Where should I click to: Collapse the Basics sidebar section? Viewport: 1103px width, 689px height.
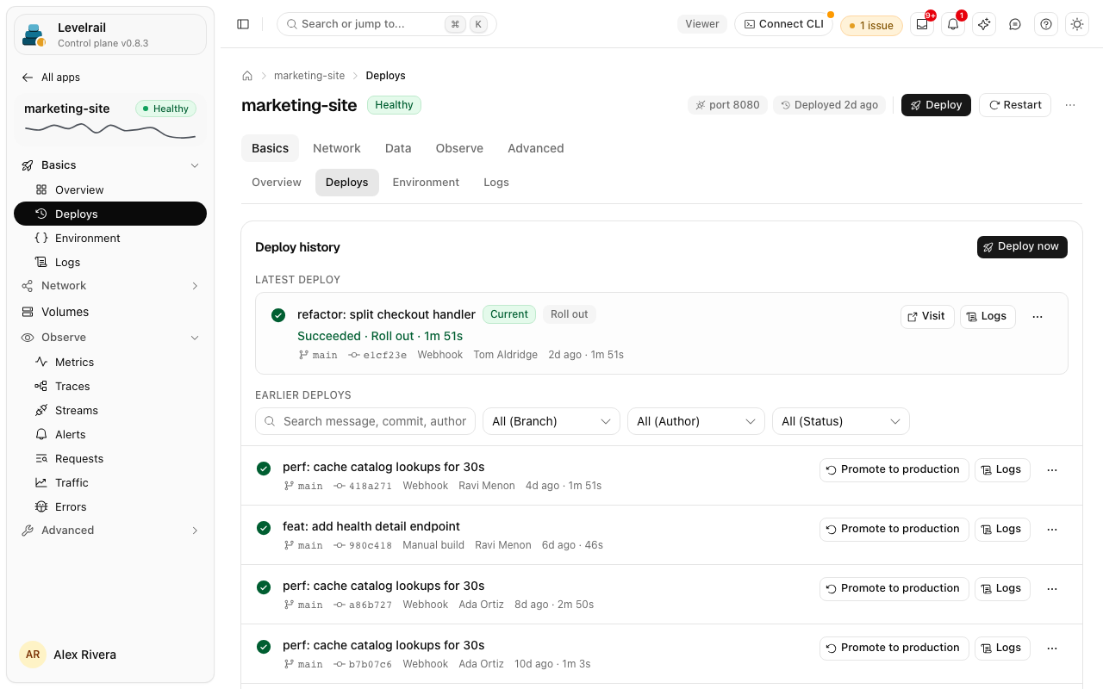195,165
